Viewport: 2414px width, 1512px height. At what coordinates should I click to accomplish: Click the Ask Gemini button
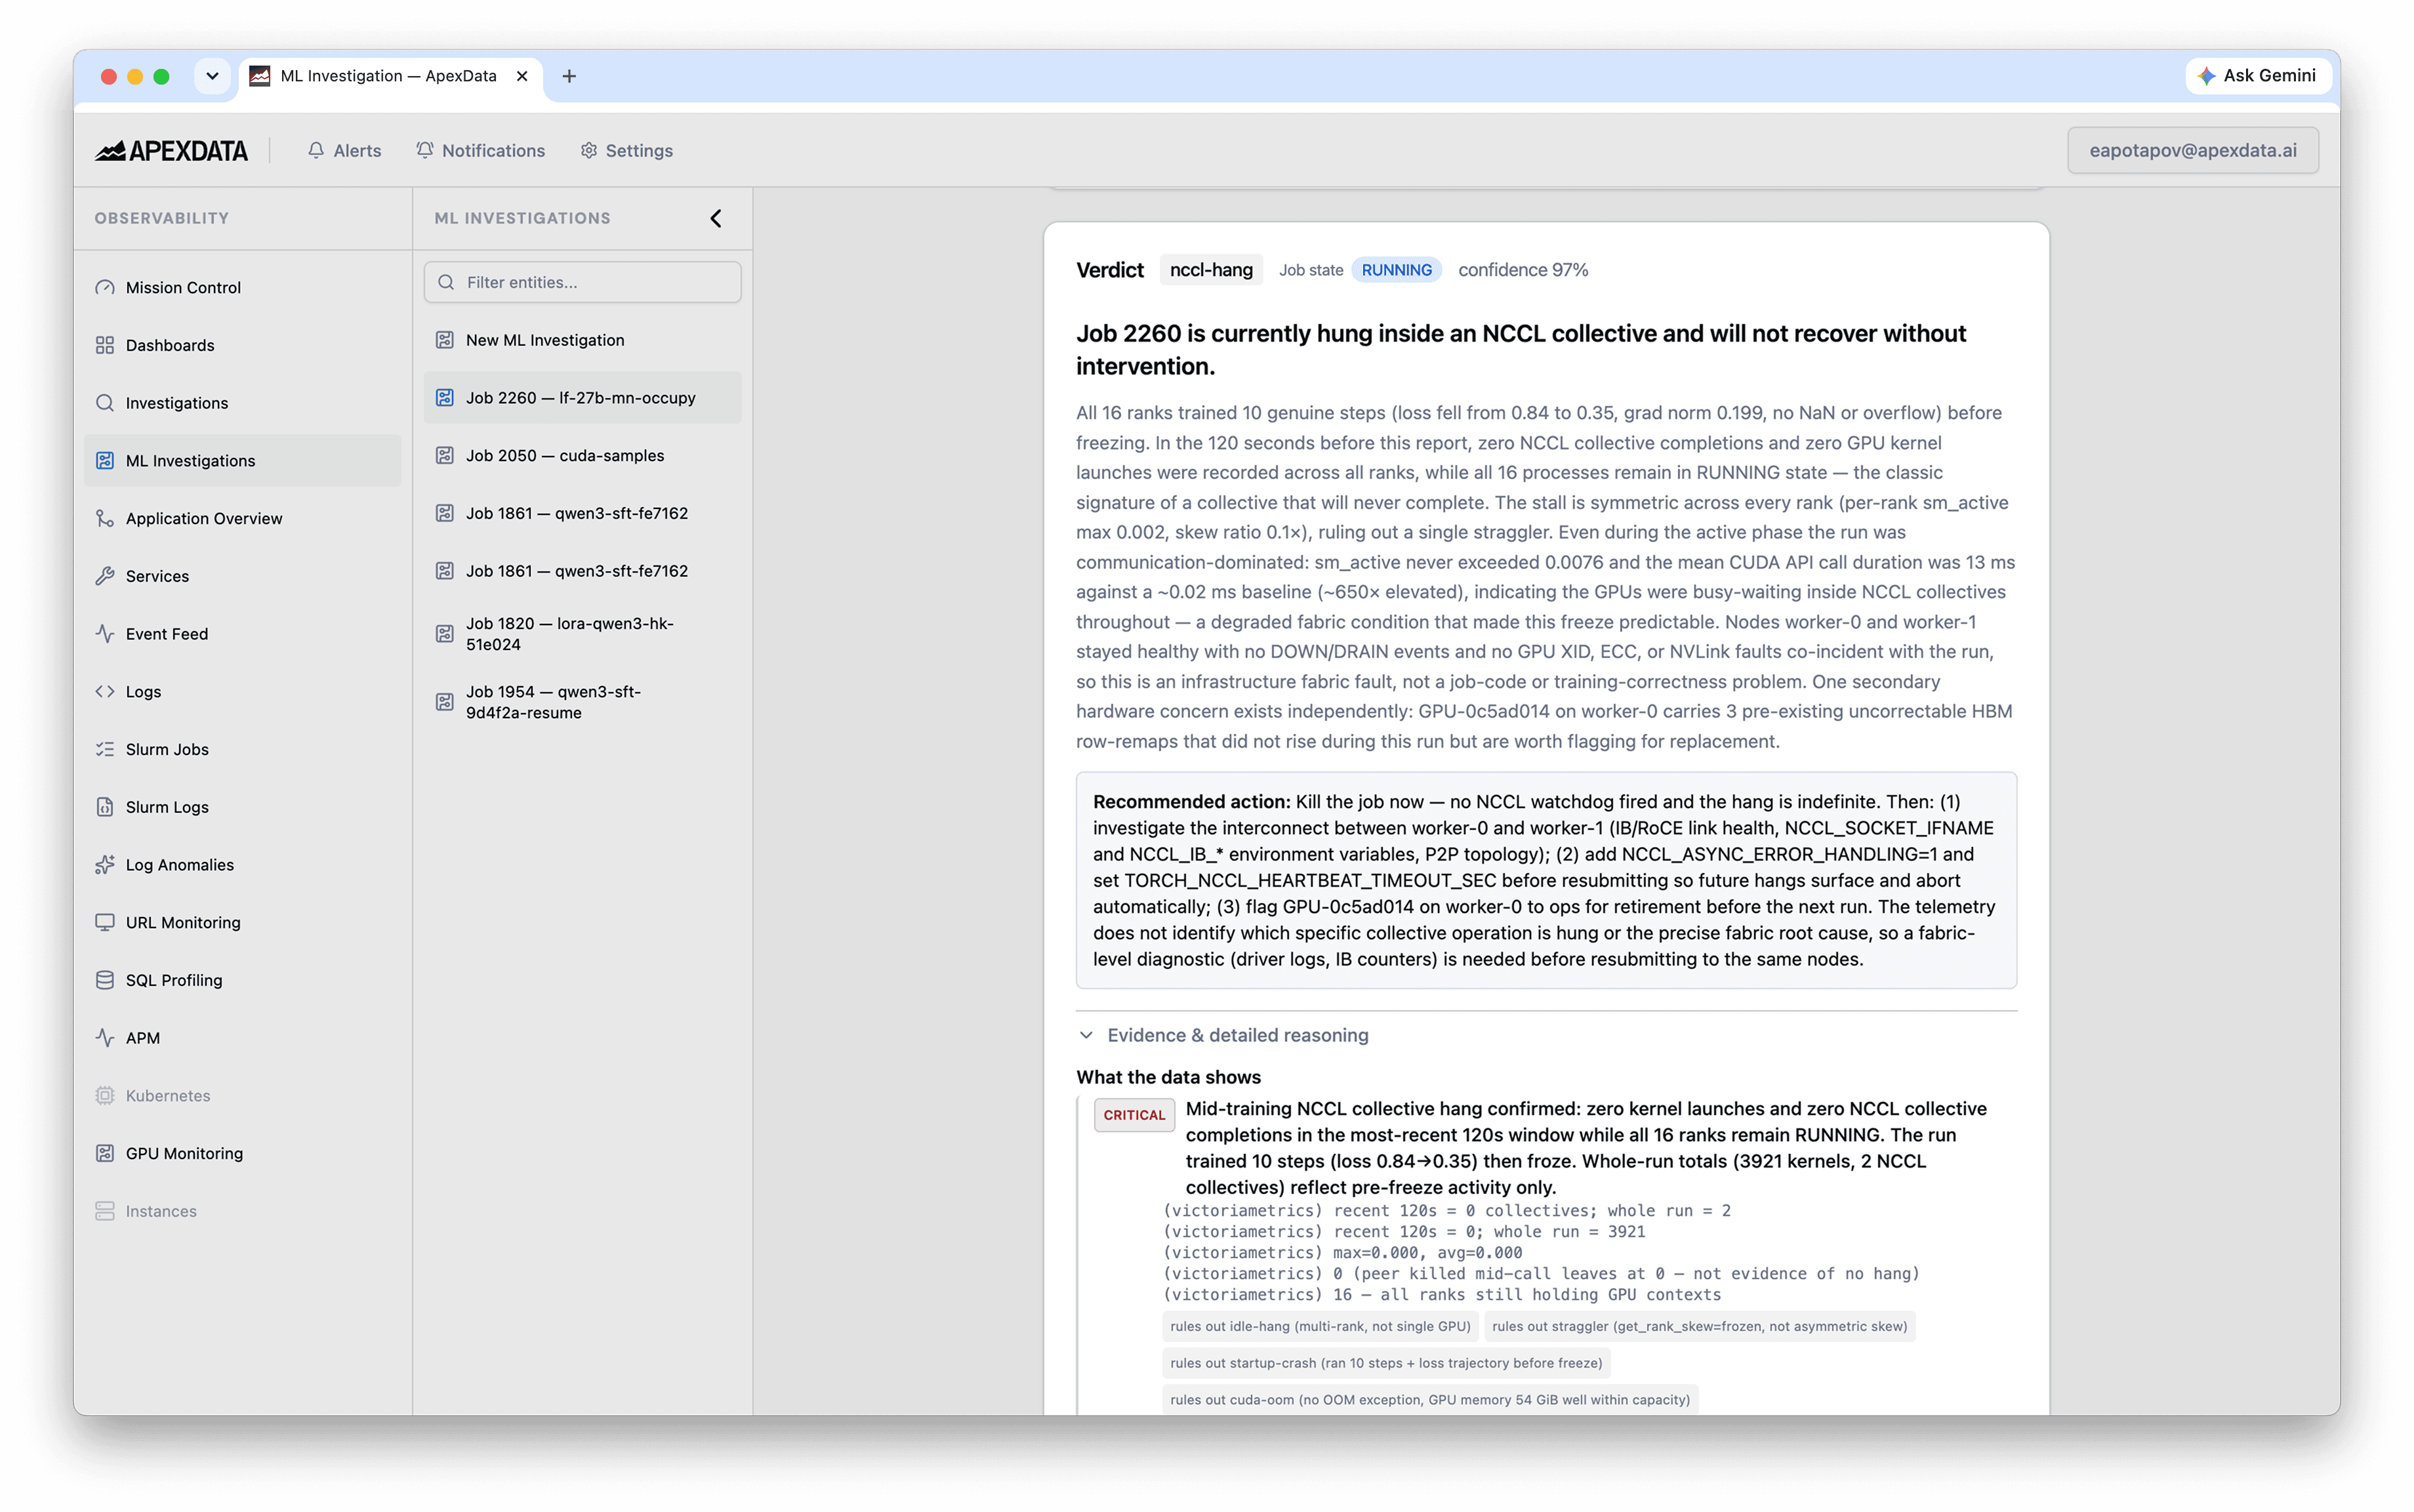pos(2258,76)
